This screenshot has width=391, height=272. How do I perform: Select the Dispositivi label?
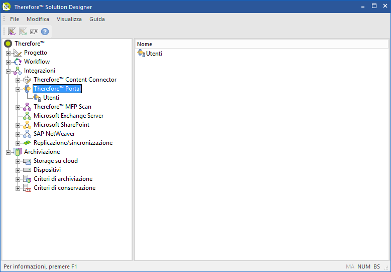tap(47, 170)
